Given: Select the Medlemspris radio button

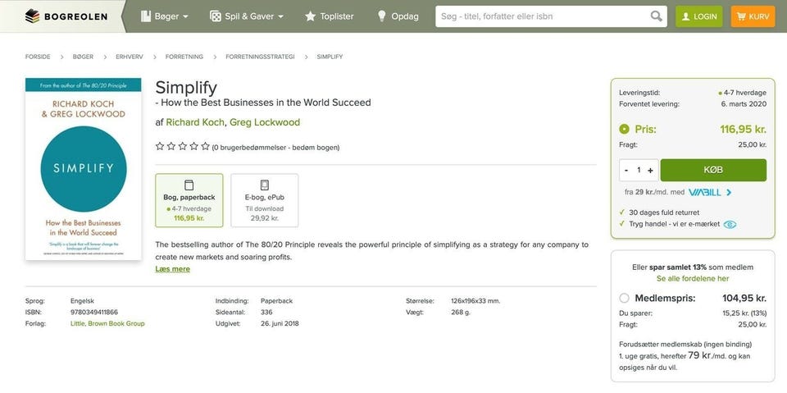Looking at the screenshot, I should [x=625, y=298].
